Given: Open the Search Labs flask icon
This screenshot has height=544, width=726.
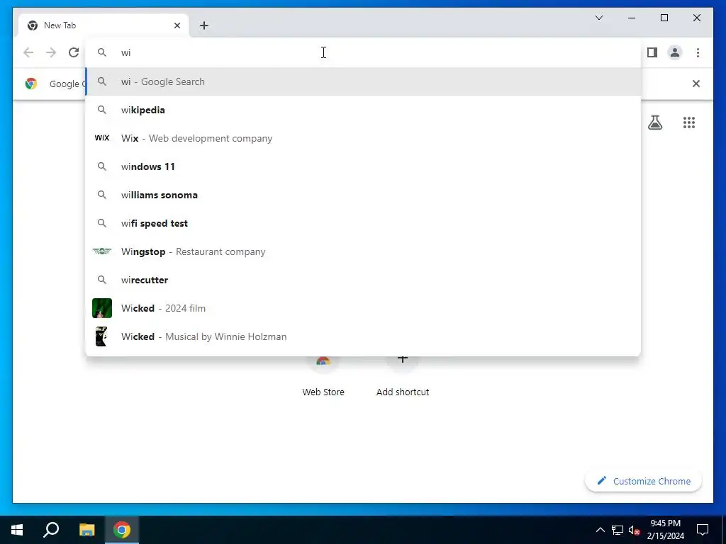Looking at the screenshot, I should coord(654,123).
